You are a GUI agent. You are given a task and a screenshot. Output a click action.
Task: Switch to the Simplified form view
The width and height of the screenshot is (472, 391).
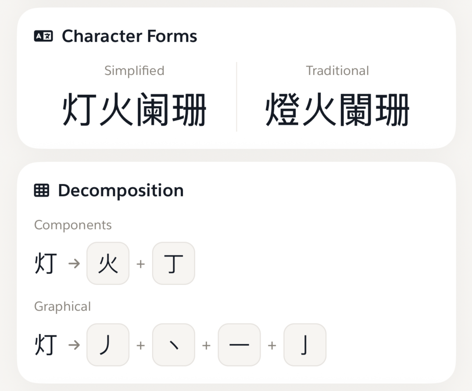pyautogui.click(x=134, y=70)
